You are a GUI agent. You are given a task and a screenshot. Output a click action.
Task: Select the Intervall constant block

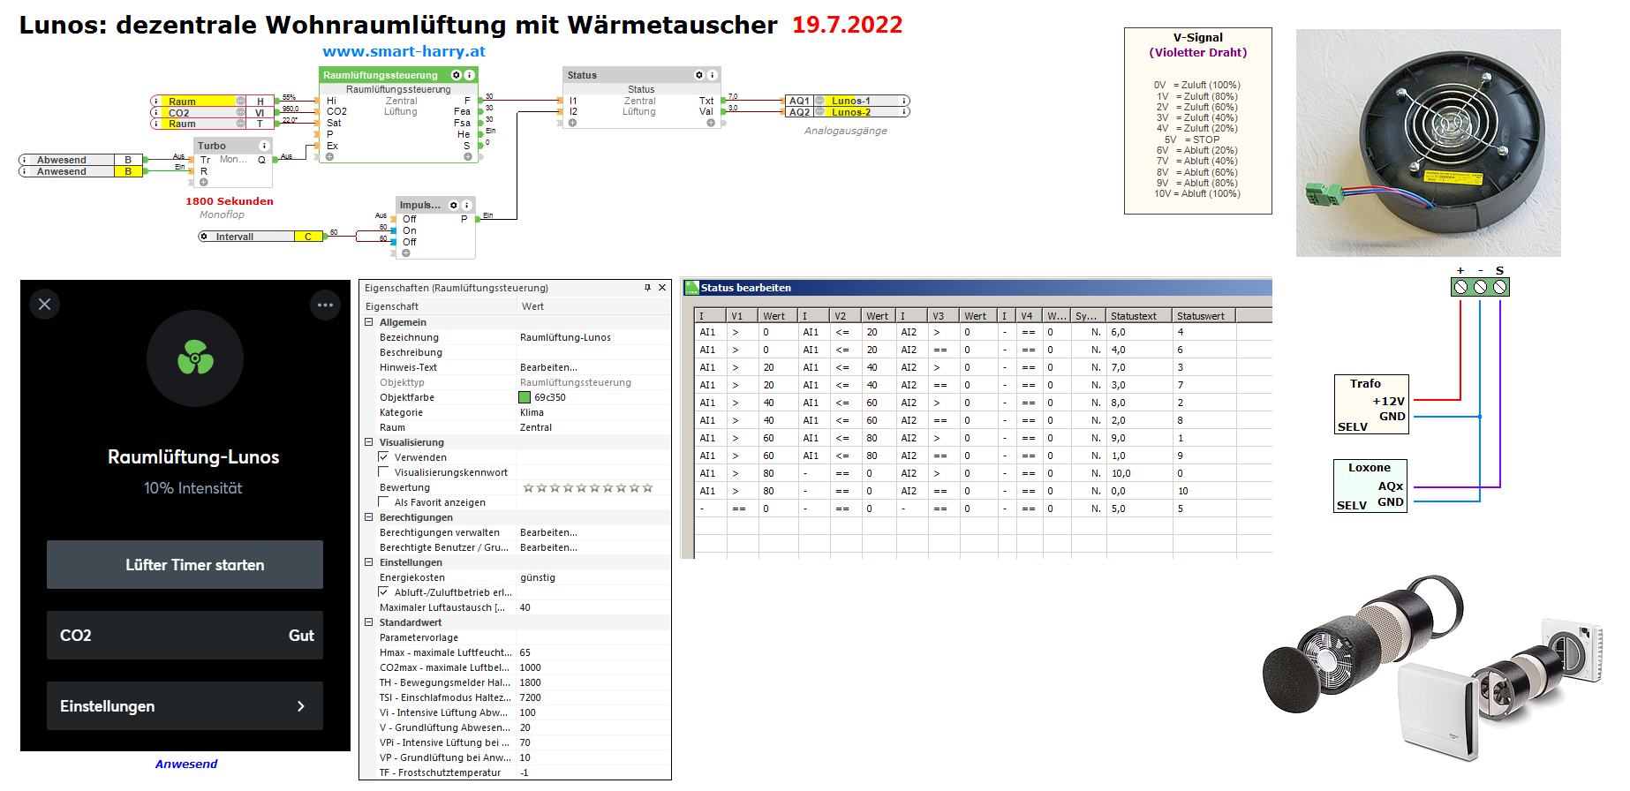coord(260,237)
